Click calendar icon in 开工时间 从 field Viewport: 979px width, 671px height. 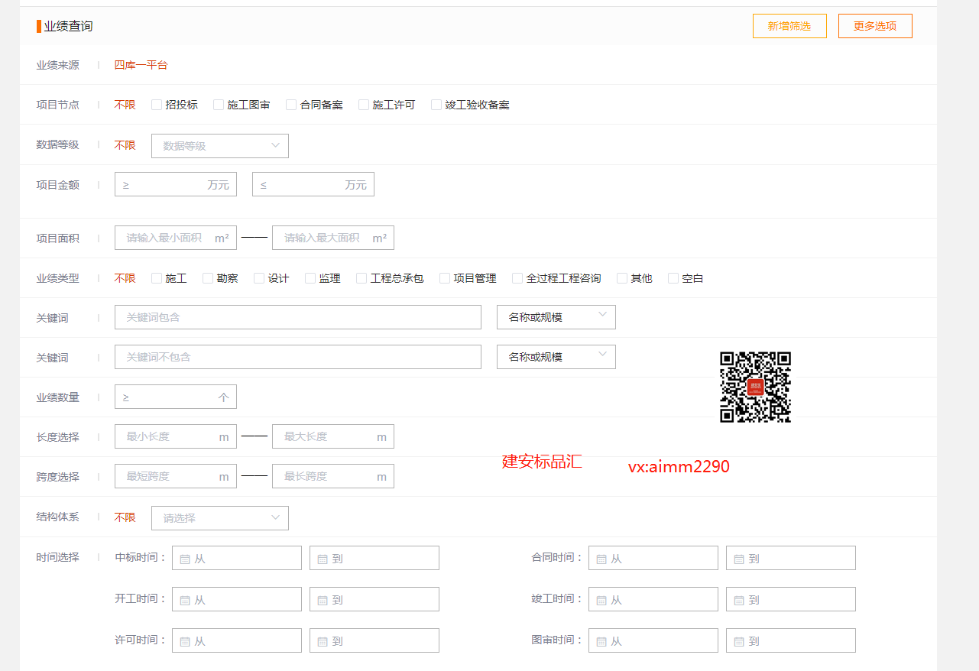click(x=184, y=600)
